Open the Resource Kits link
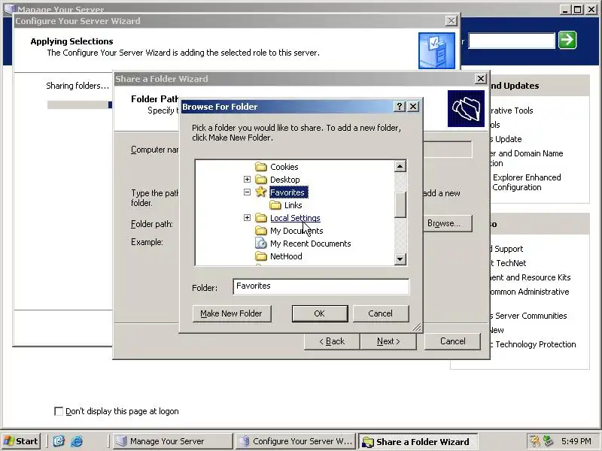This screenshot has height=451, width=602. click(531, 277)
